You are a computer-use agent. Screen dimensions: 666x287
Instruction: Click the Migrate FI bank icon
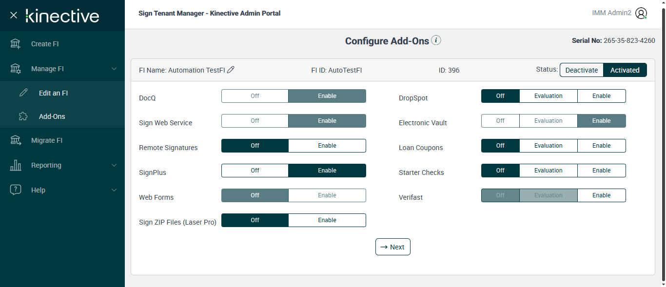click(x=16, y=140)
